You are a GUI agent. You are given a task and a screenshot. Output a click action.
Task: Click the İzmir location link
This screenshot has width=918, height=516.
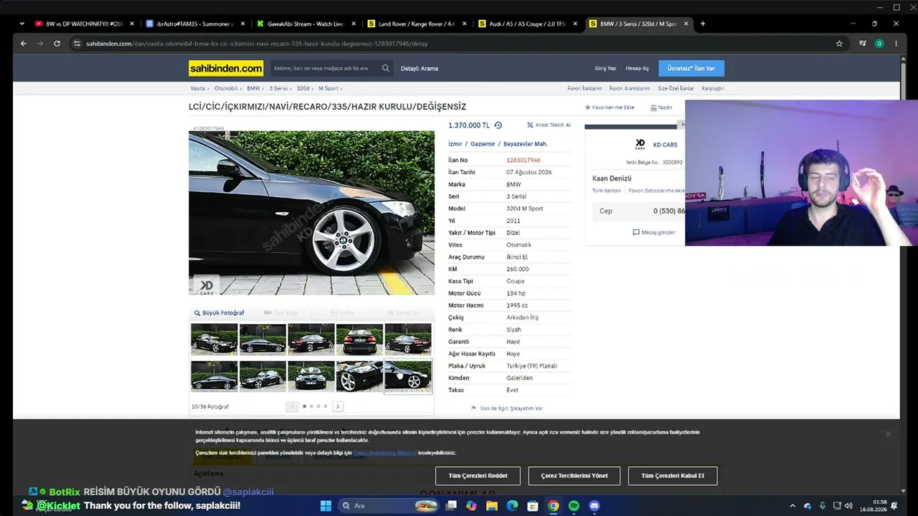(x=456, y=144)
